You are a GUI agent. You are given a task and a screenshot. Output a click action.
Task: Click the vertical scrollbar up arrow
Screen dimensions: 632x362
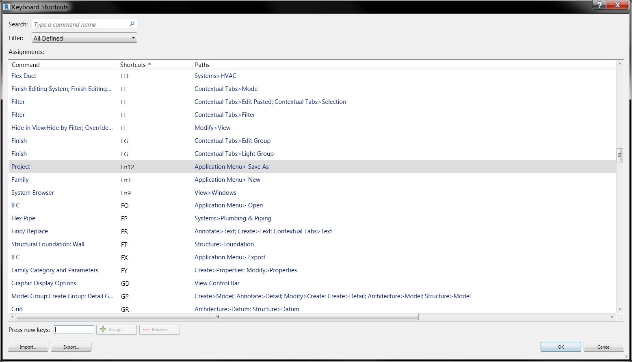(620, 63)
